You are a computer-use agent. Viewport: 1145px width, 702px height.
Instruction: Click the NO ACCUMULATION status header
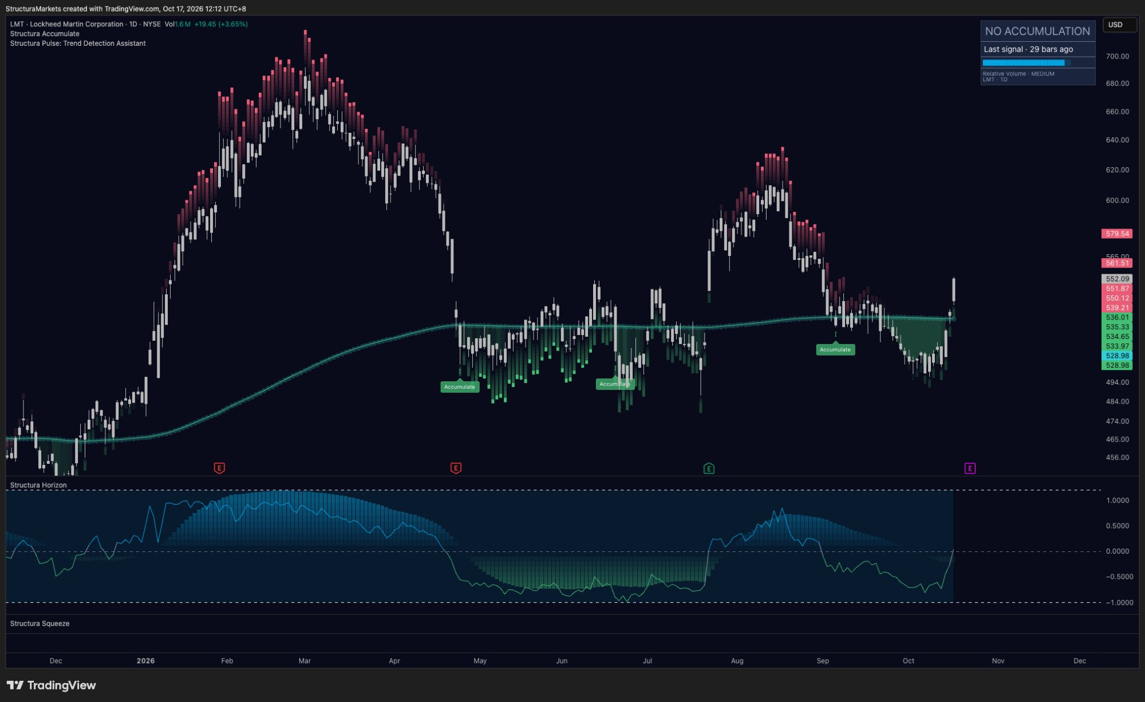(1037, 31)
